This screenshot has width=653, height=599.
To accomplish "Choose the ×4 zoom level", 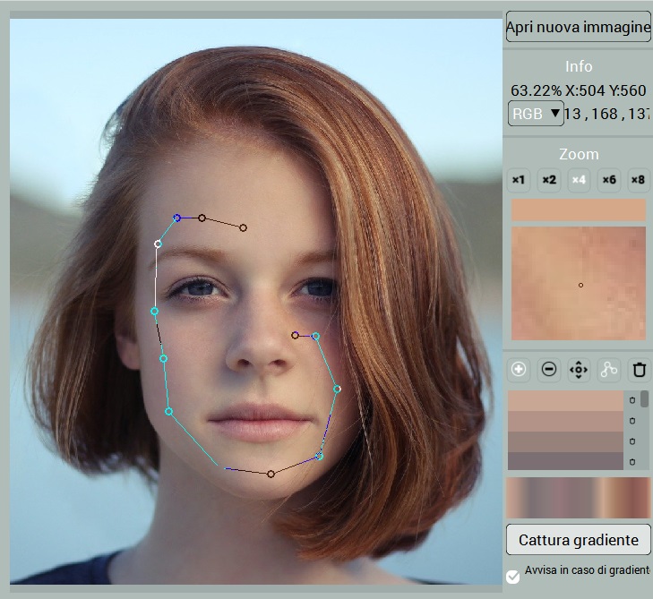I will [579, 180].
